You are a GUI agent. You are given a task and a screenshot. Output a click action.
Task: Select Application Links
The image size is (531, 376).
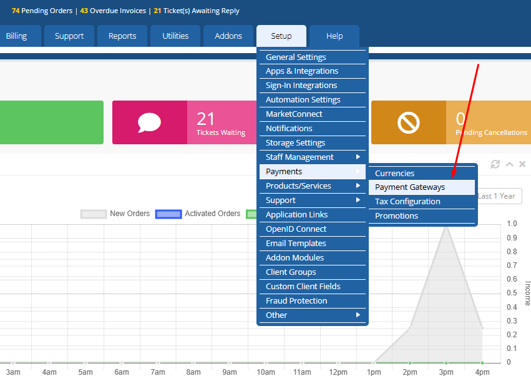[312, 215]
